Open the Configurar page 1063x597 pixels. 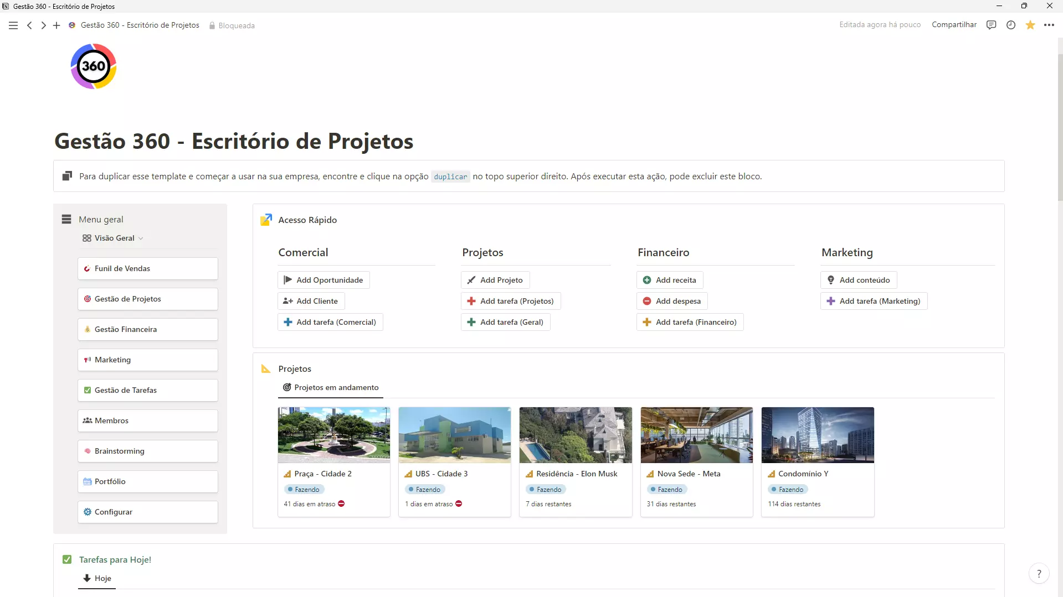click(148, 512)
